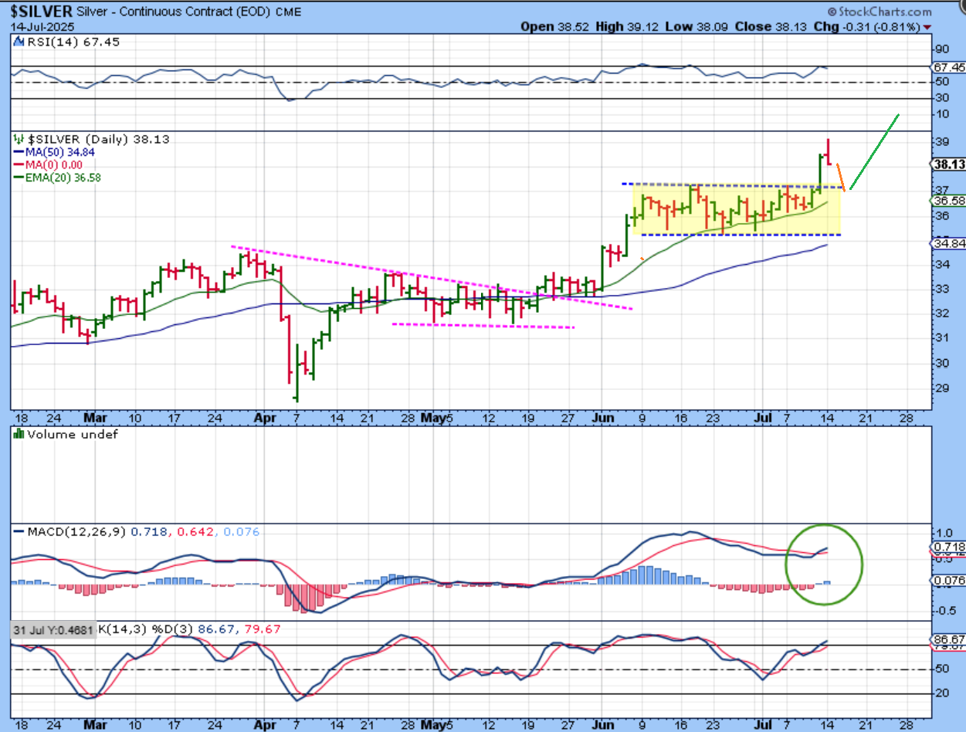
Task: Click the StockCharts.com copyright logo
Action: click(x=890, y=12)
